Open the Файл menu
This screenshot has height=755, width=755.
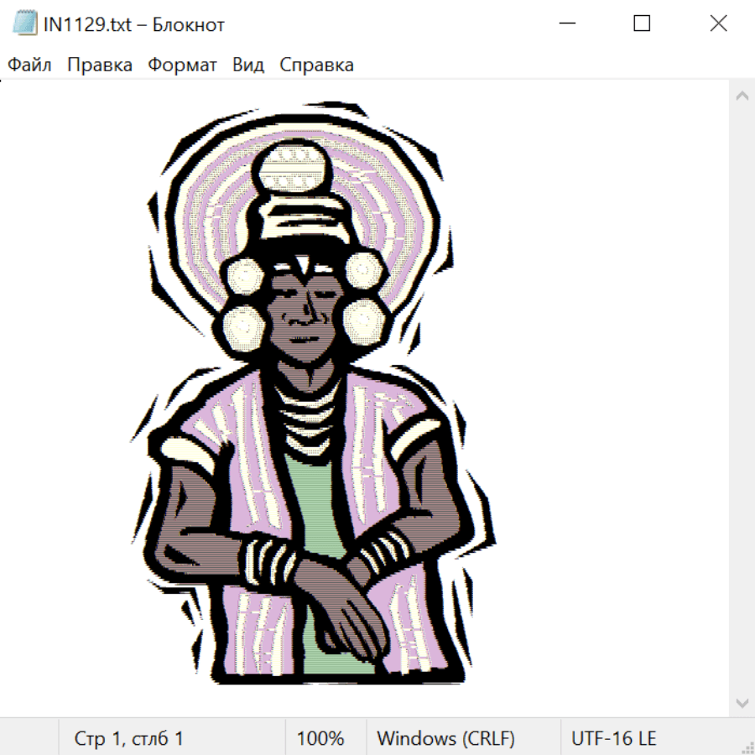29,65
